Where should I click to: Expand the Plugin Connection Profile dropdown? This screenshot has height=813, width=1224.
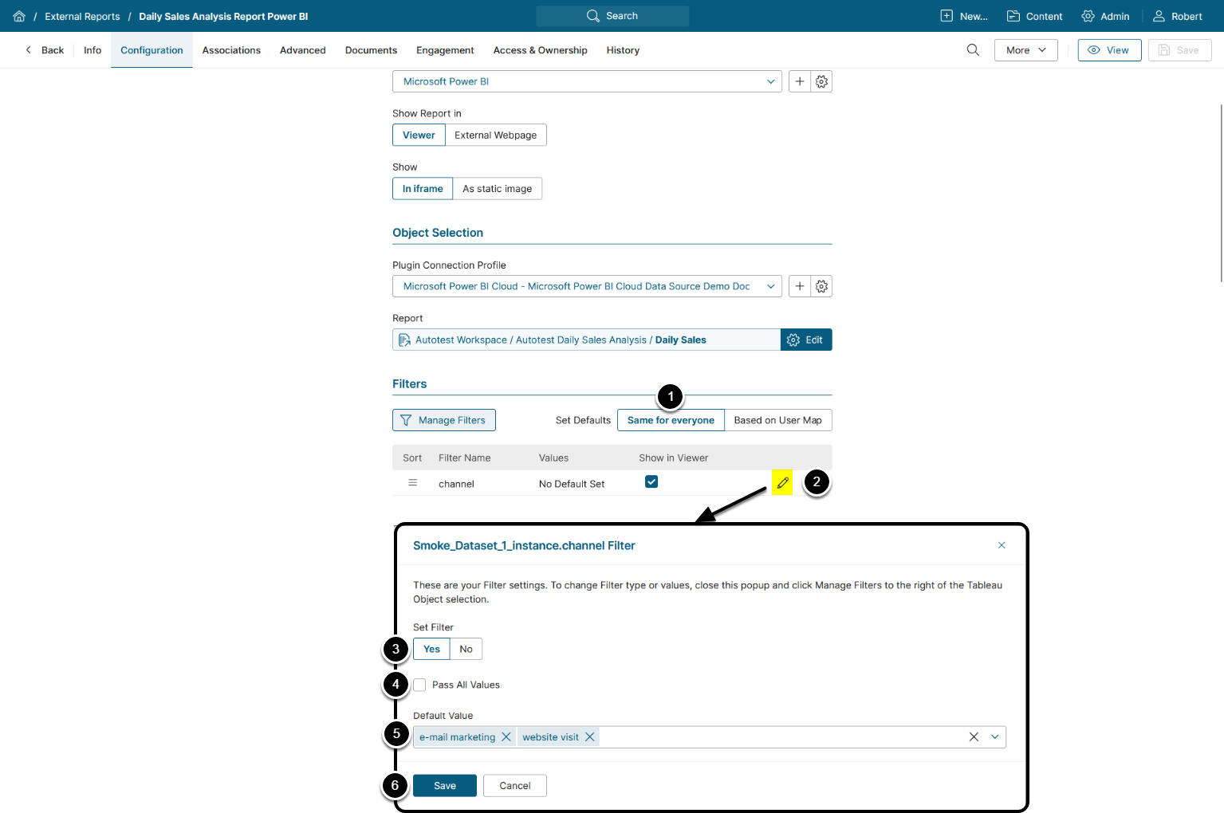click(x=770, y=286)
